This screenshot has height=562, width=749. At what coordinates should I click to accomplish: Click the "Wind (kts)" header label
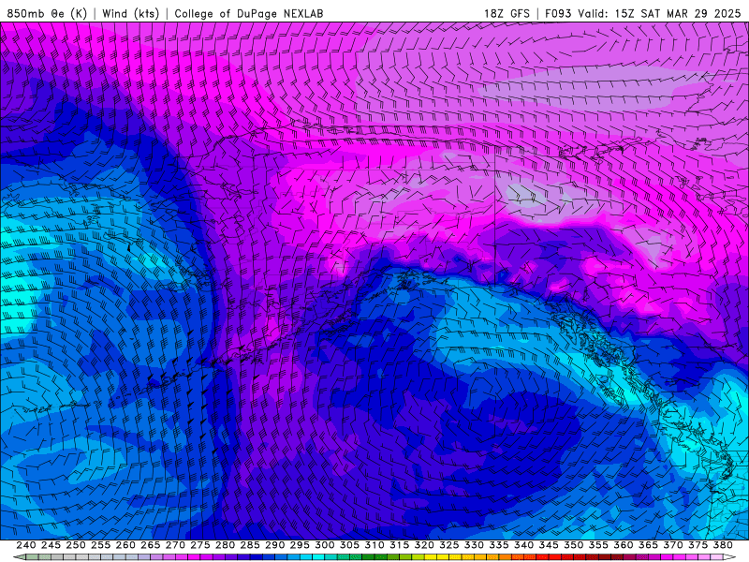click(130, 13)
